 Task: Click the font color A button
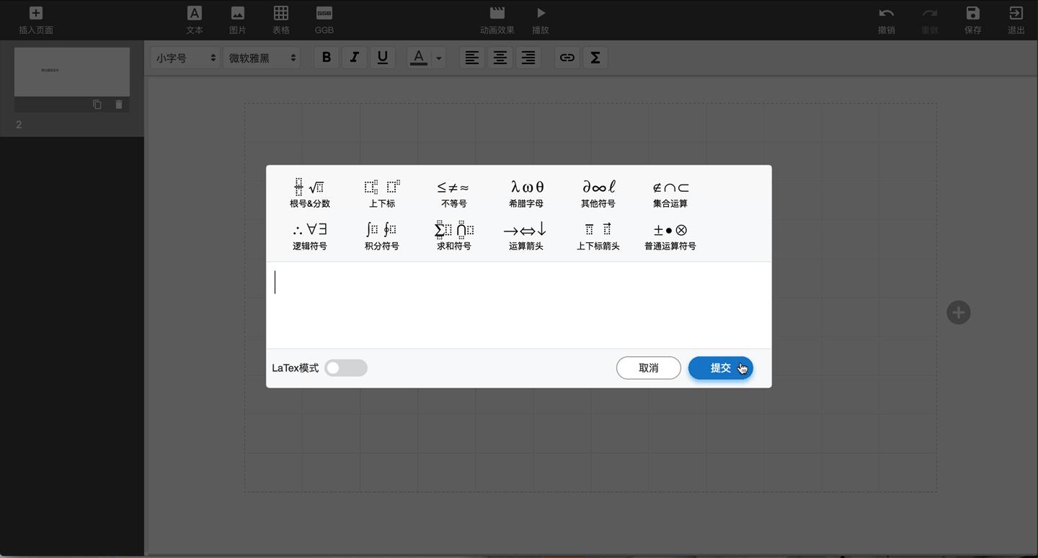click(419, 58)
